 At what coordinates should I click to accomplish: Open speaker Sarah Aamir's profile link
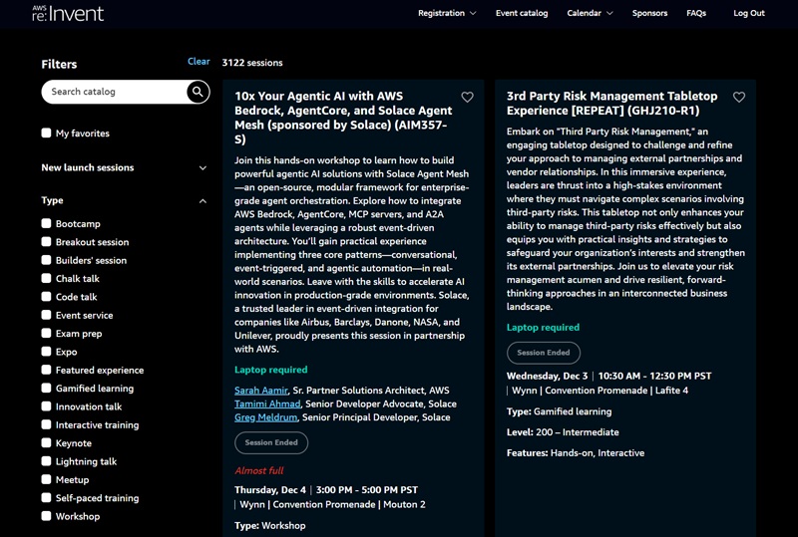coord(260,391)
